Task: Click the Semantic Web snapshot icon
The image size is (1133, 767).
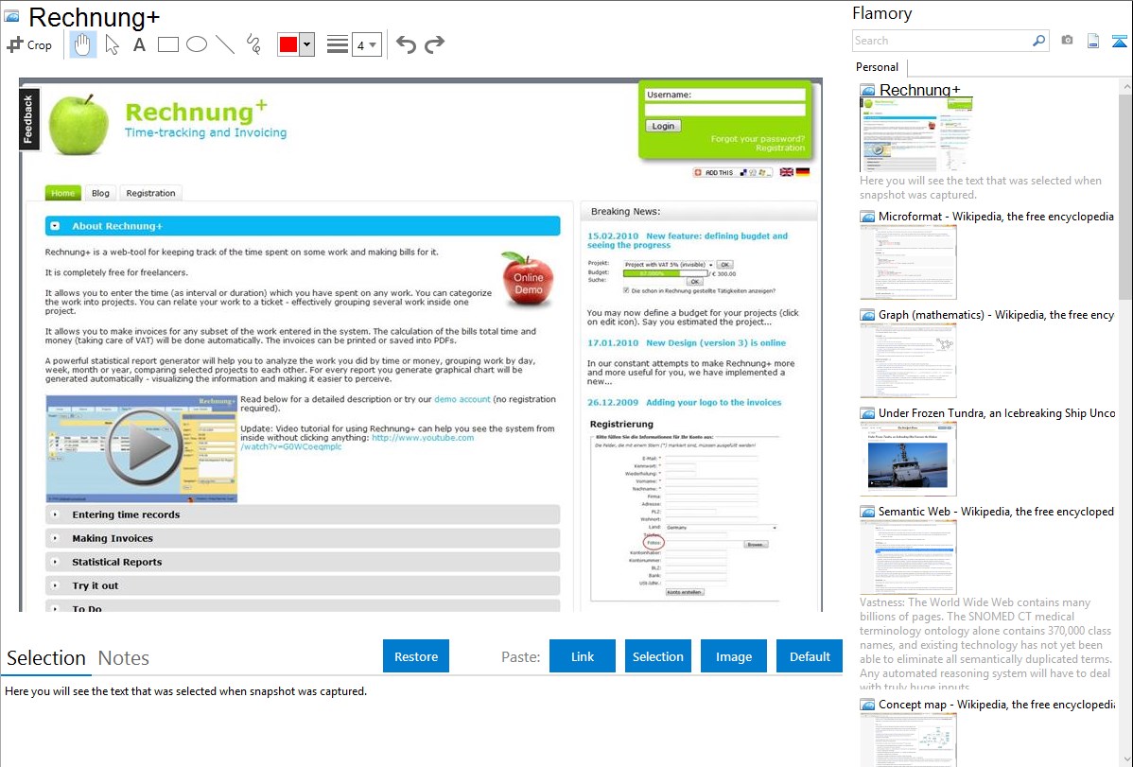Action: (x=867, y=512)
